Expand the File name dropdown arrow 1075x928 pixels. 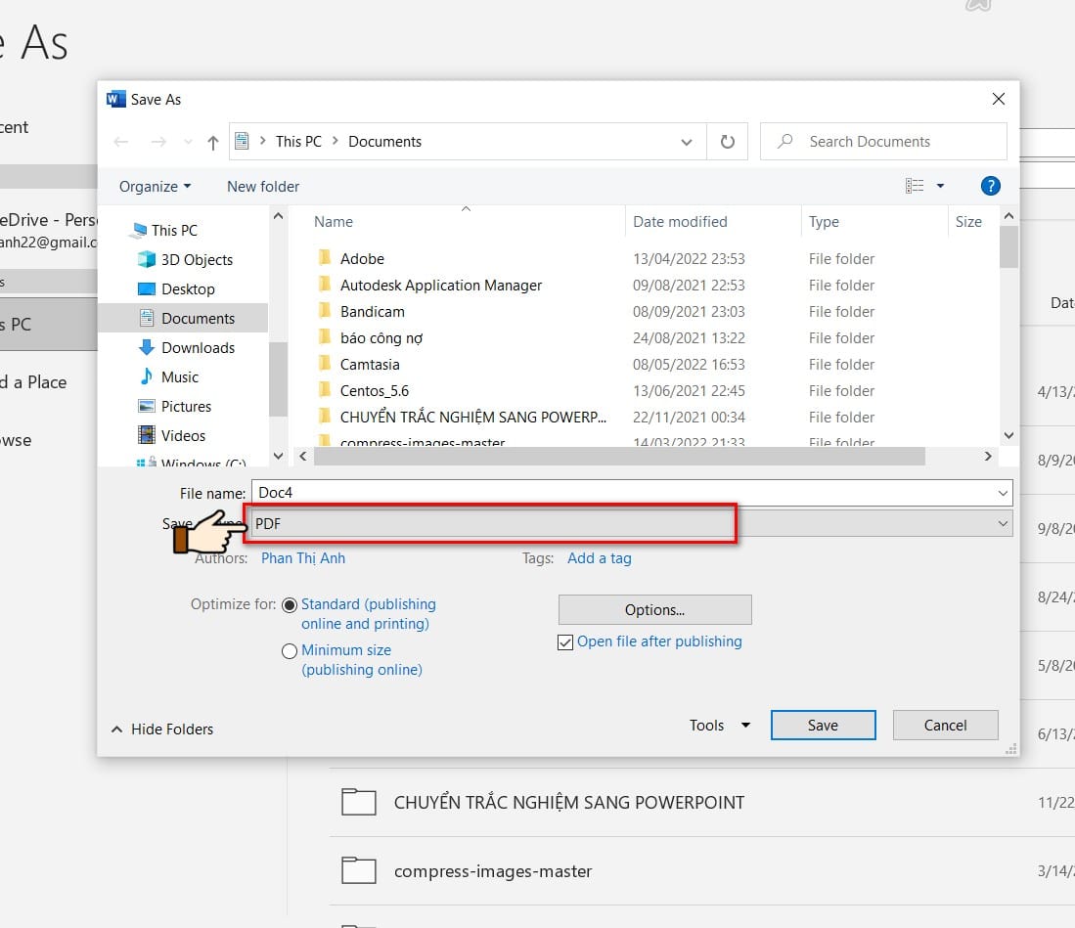[1003, 493]
